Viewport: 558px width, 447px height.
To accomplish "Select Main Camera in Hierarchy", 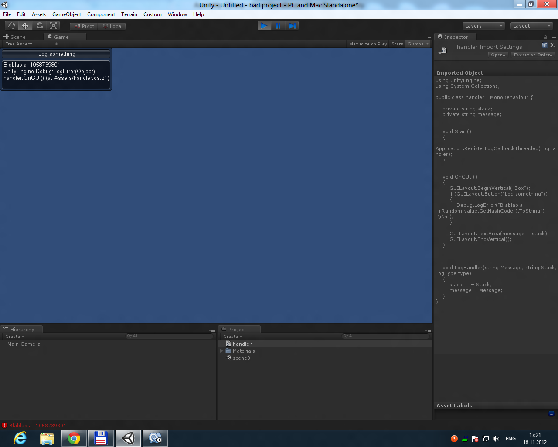I will click(x=24, y=344).
